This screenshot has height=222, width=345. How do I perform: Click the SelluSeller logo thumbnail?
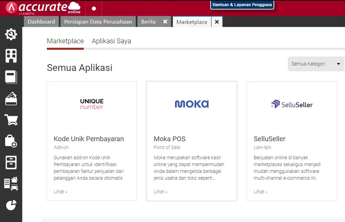(292, 104)
